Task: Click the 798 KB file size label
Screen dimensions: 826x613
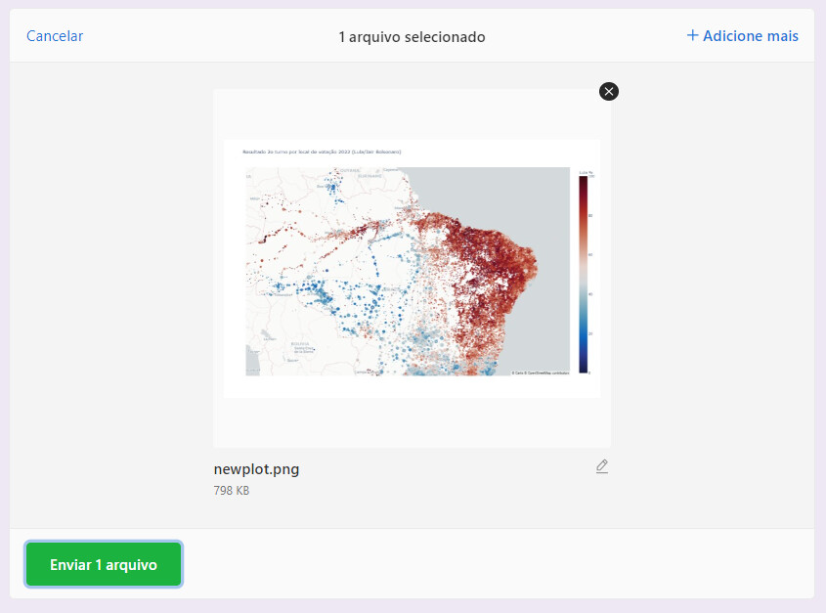Action: (232, 491)
